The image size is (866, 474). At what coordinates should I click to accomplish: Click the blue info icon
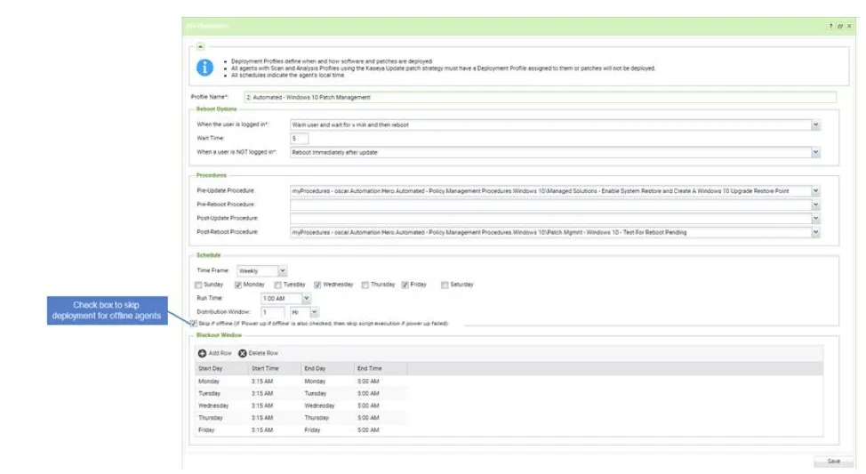click(x=205, y=68)
